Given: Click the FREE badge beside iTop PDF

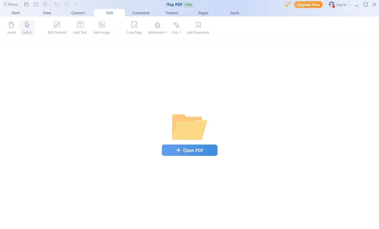Looking at the screenshot, I should coord(189,5).
